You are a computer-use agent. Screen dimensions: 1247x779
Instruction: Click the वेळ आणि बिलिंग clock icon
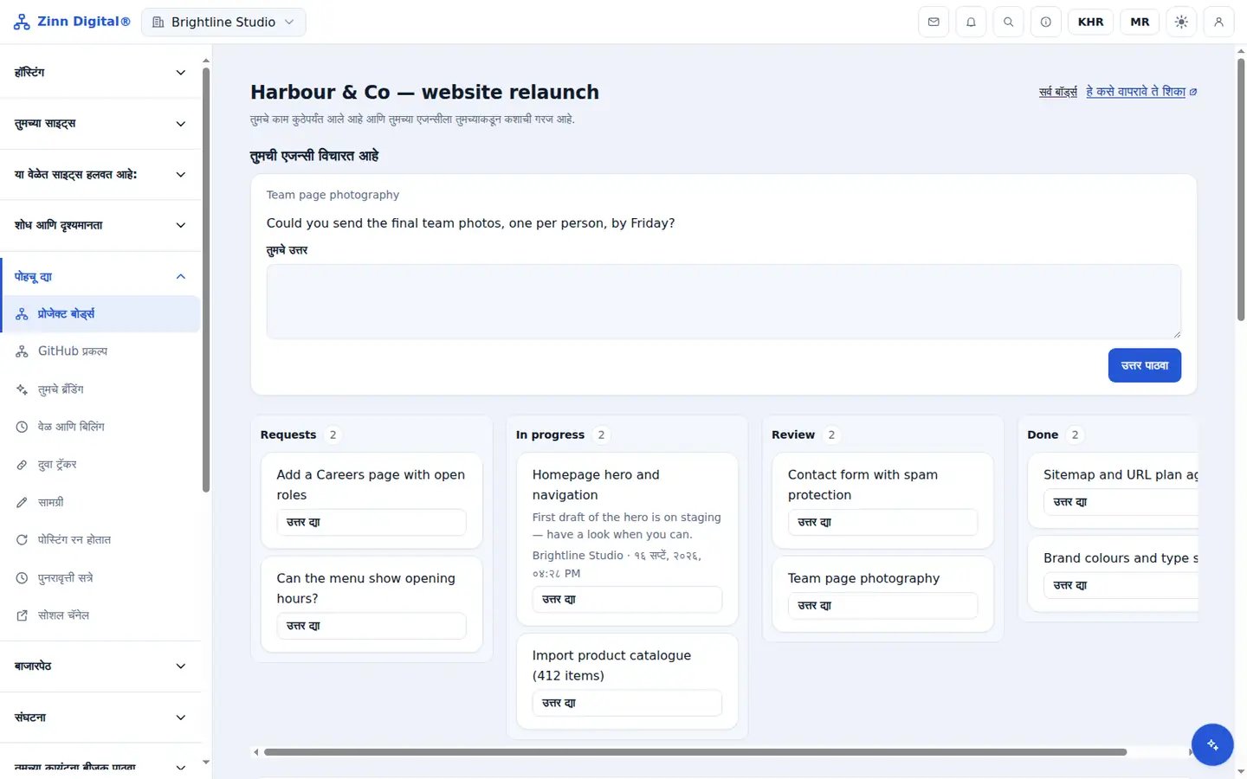(x=23, y=427)
